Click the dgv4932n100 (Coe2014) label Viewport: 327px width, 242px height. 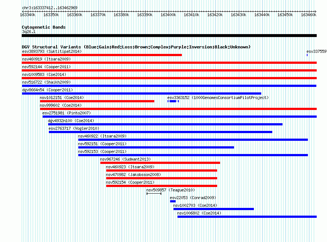tap(71, 121)
